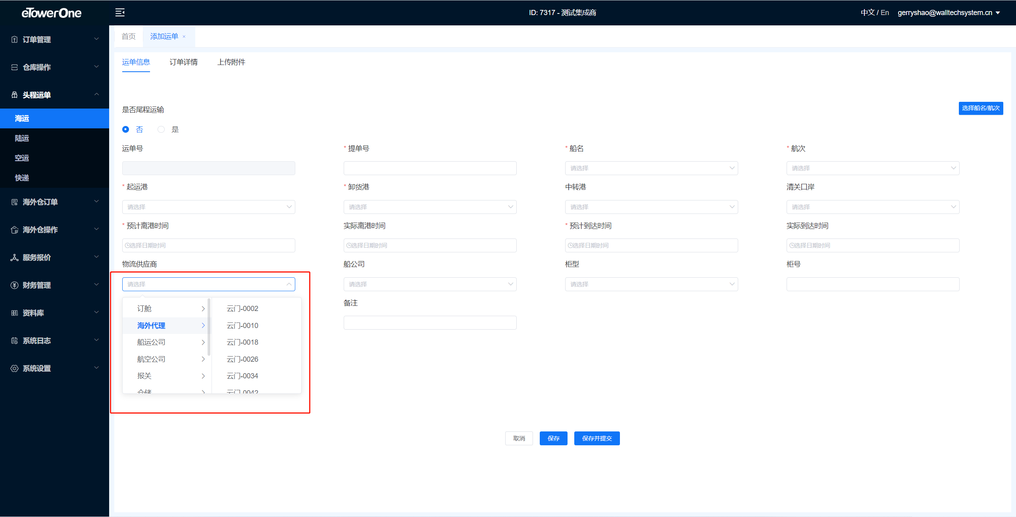Open the account email dropdown arrow

point(998,13)
